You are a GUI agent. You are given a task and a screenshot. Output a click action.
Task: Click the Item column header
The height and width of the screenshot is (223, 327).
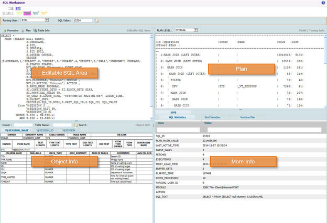pyautogui.click(x=179, y=123)
